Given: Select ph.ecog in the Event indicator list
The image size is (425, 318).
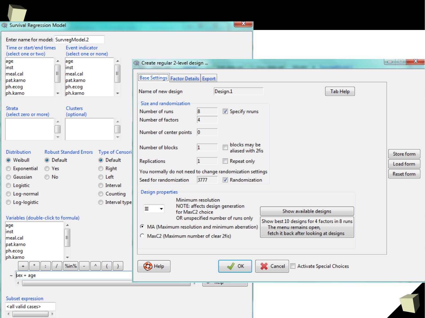Looking at the screenshot, I should tap(89, 87).
